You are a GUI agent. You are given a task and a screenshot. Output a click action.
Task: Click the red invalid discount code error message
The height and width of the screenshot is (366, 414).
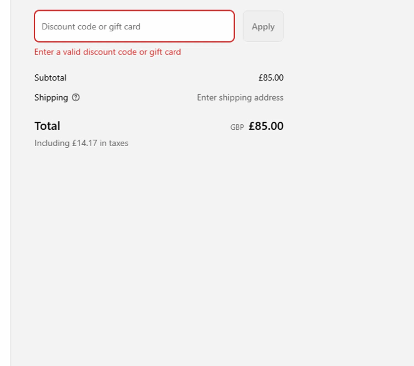[107, 52]
